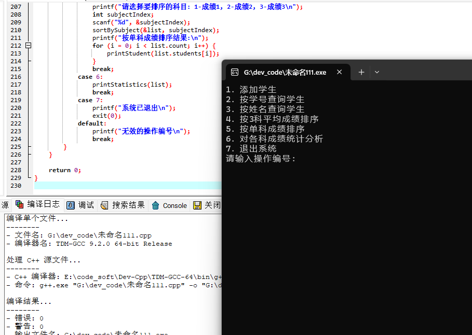Click the 编译器名 TDM-GCC line
The width and height of the screenshot is (472, 335).
(x=89, y=243)
